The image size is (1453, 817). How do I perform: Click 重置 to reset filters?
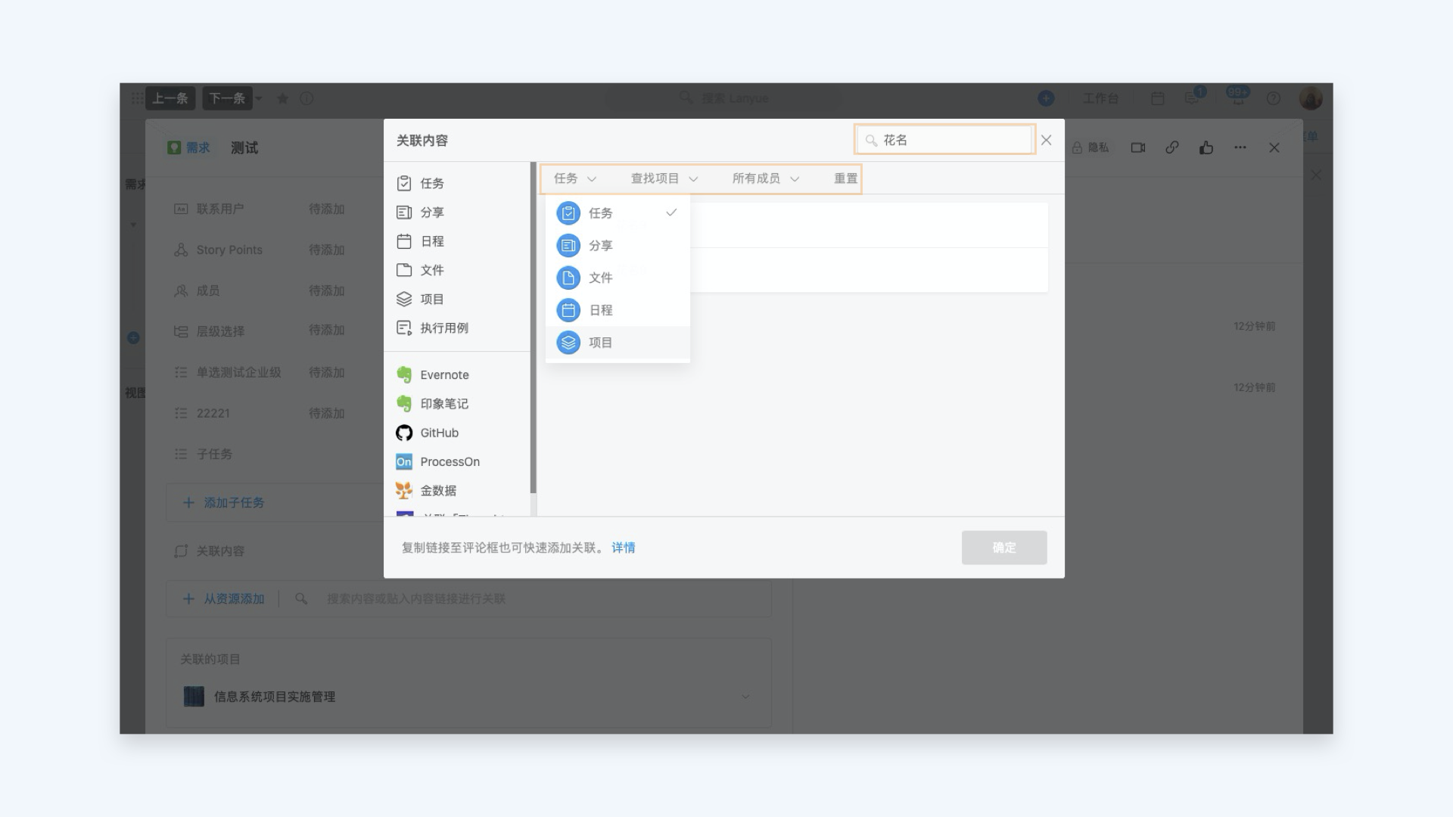(x=846, y=179)
